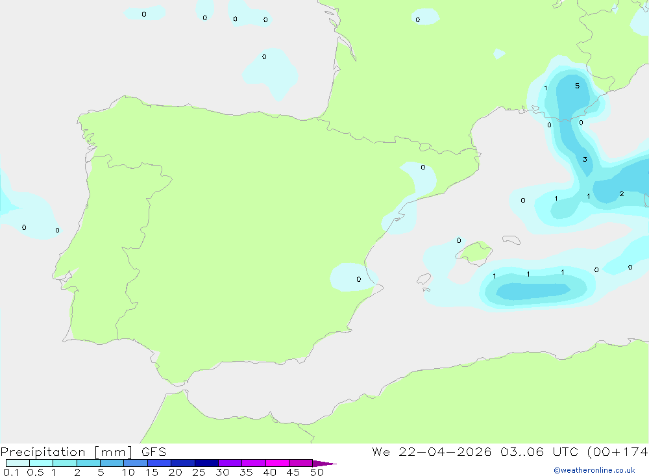Select the '10' legend scale label

129,472
